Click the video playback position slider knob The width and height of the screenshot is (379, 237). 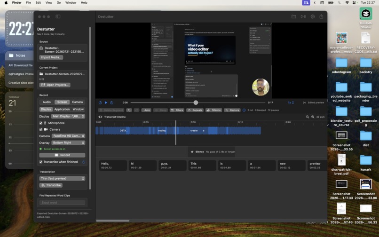[196, 103]
